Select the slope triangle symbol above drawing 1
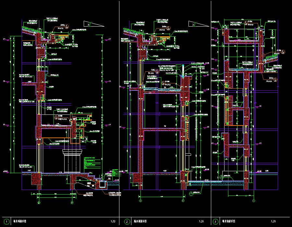This screenshot has width=292, height=227. [94, 24]
